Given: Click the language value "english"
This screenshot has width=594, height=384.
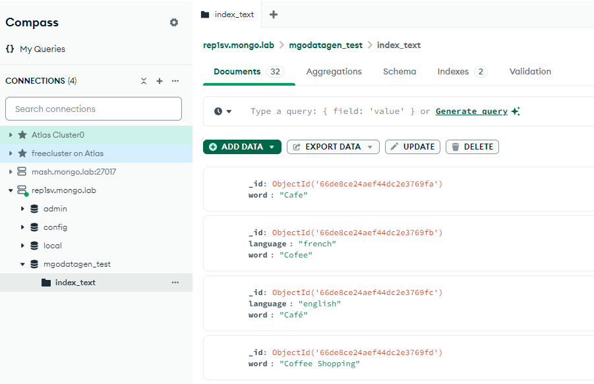Looking at the screenshot, I should coord(320,304).
